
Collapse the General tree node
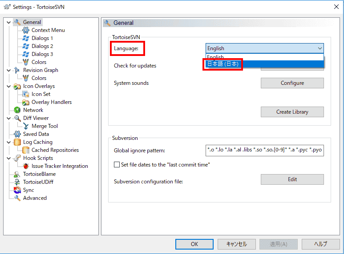coord(8,22)
